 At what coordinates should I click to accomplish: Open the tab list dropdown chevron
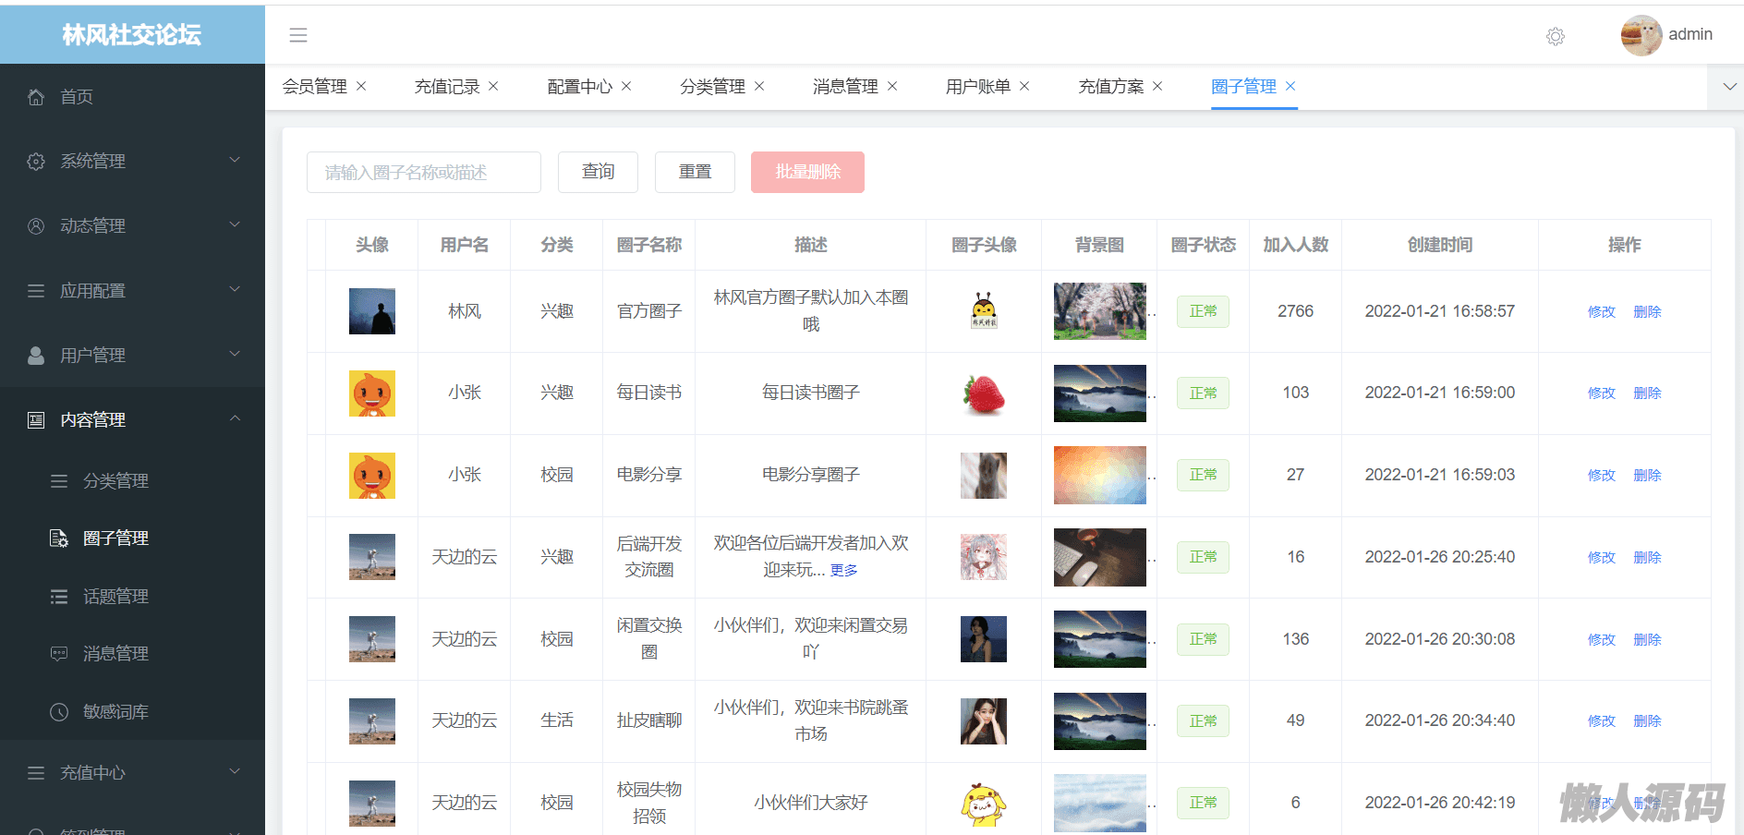1729,87
